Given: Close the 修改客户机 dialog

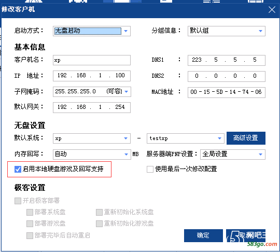Looking at the screenshot, I should pyautogui.click(x=272, y=9).
